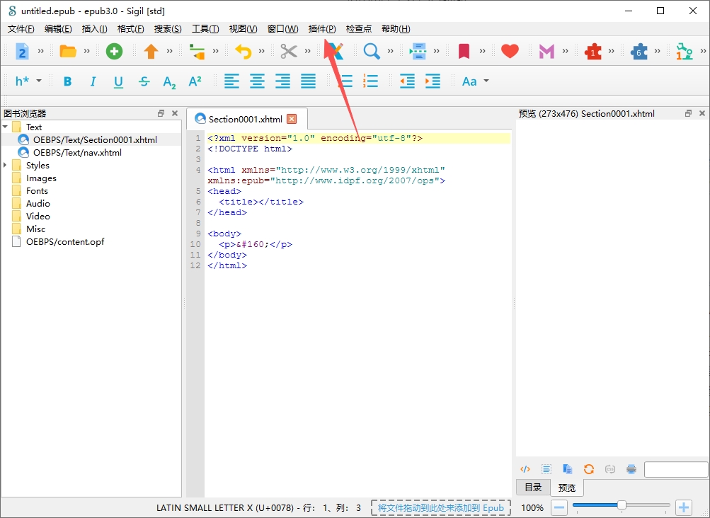The width and height of the screenshot is (710, 518).
Task: Expand the Styles folder
Action: point(6,166)
